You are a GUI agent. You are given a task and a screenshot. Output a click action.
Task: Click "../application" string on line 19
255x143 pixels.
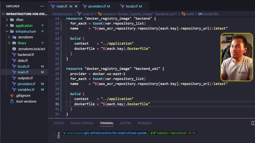[117, 43]
